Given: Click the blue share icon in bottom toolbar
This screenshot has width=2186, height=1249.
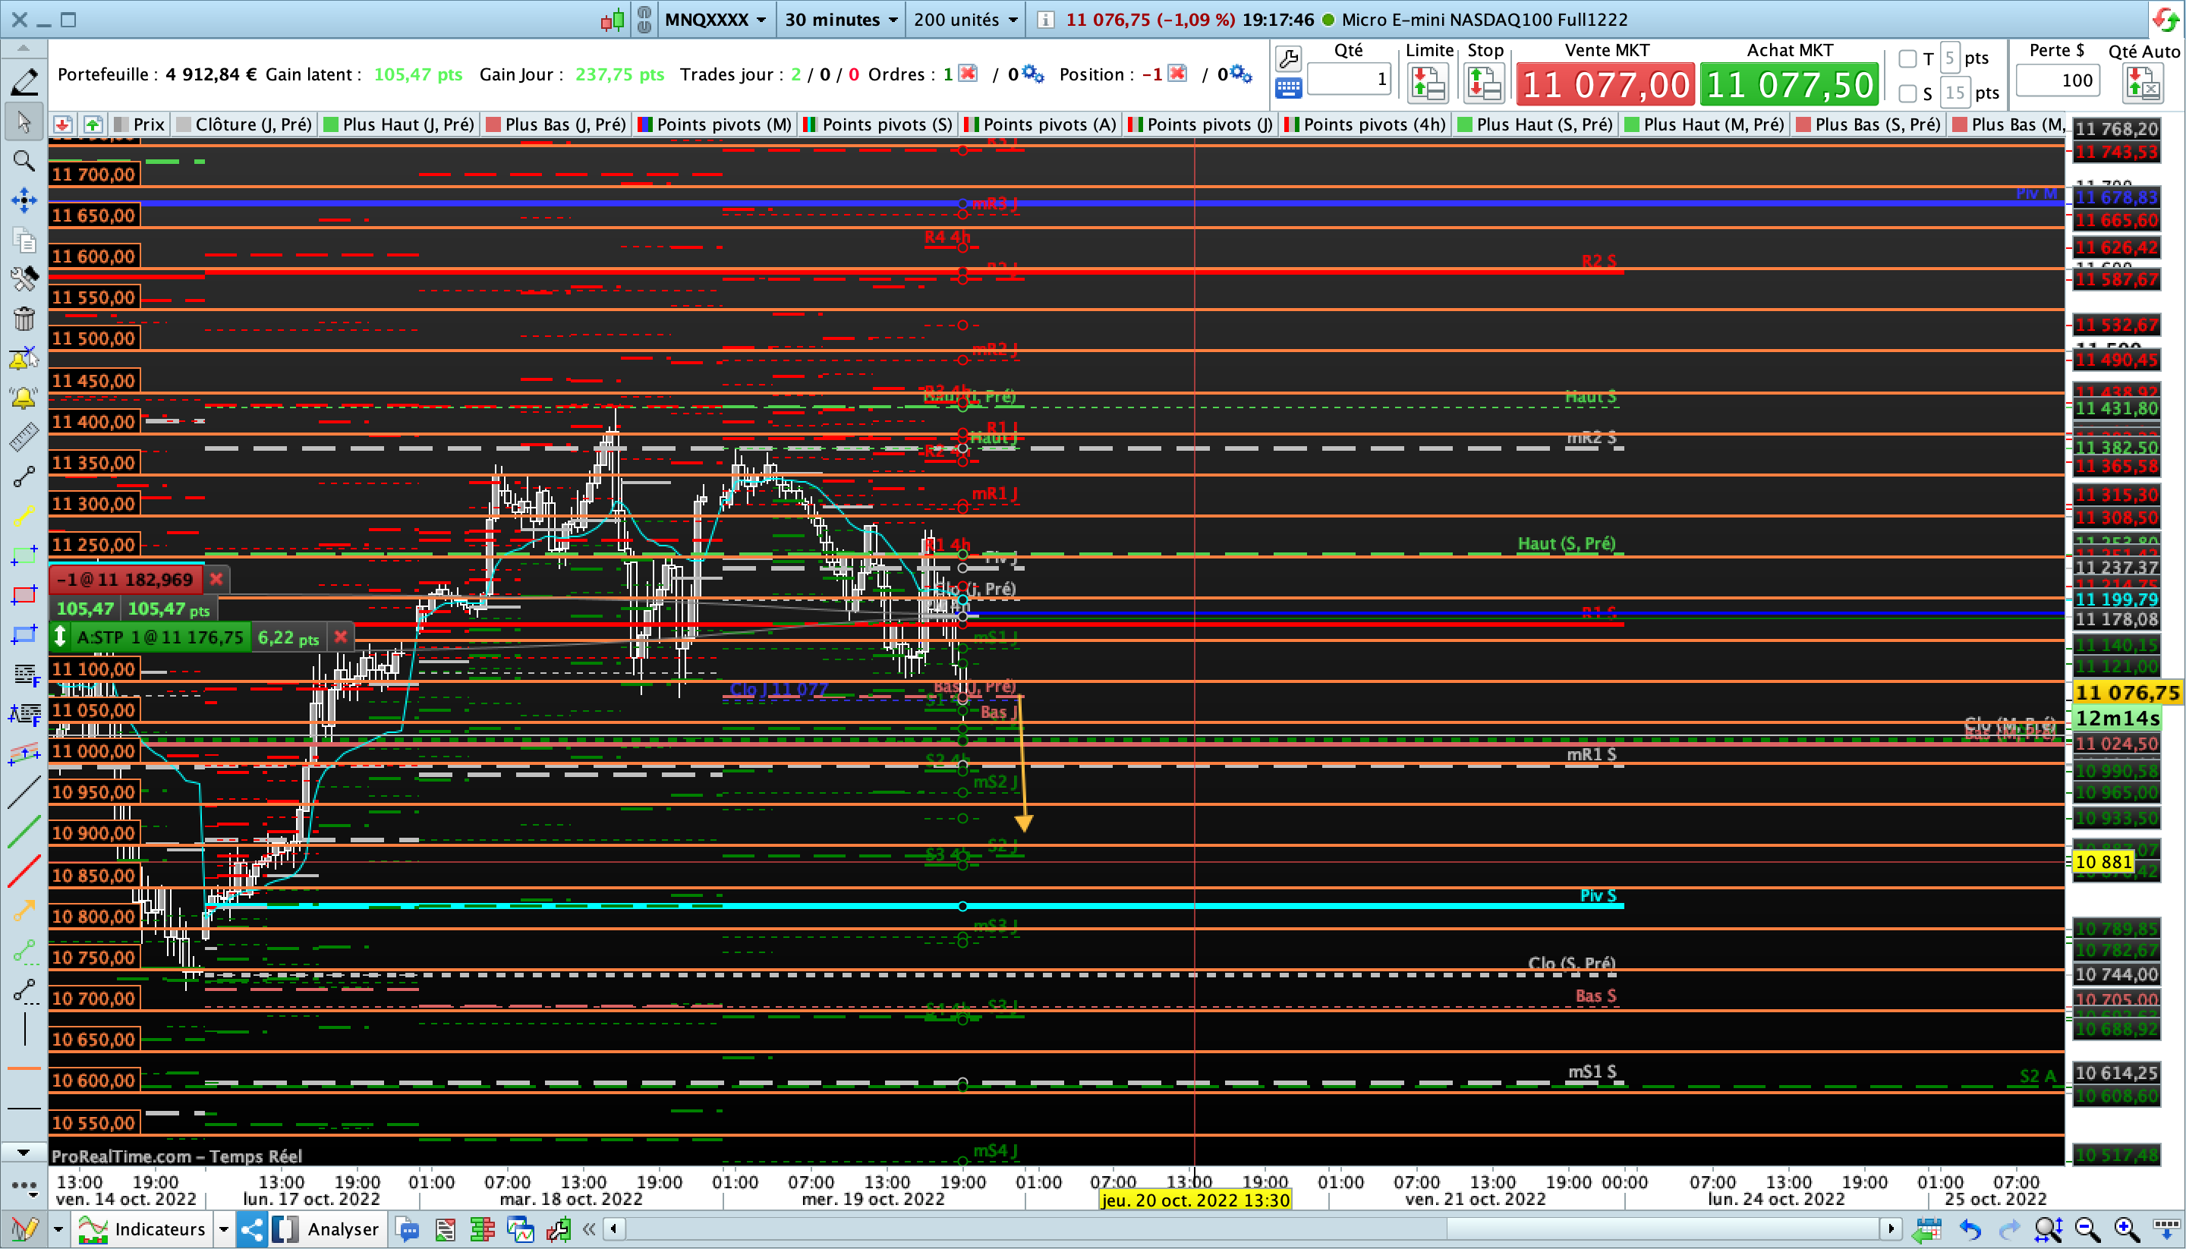Looking at the screenshot, I should [x=252, y=1229].
